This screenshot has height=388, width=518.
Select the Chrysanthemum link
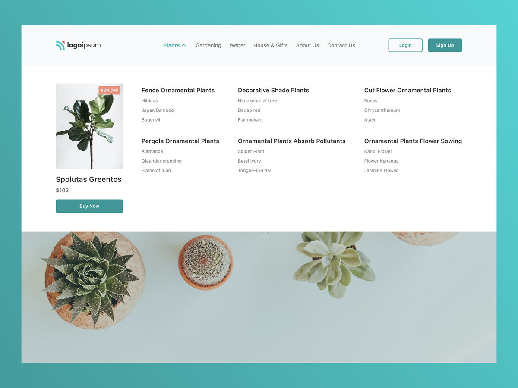[x=382, y=110]
